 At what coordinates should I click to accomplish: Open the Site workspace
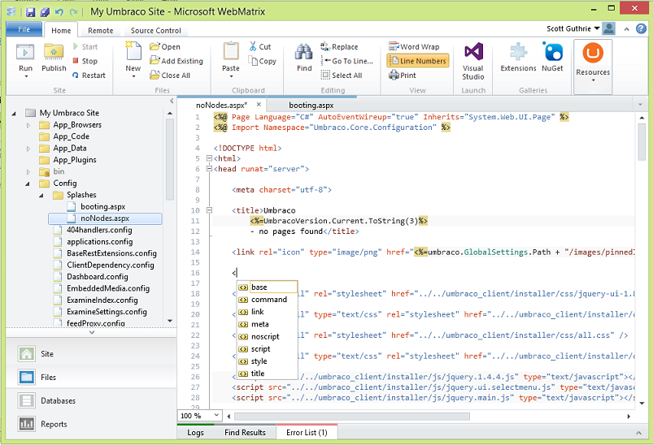91,354
